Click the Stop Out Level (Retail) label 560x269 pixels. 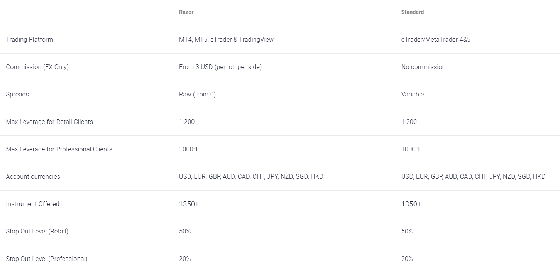point(37,231)
